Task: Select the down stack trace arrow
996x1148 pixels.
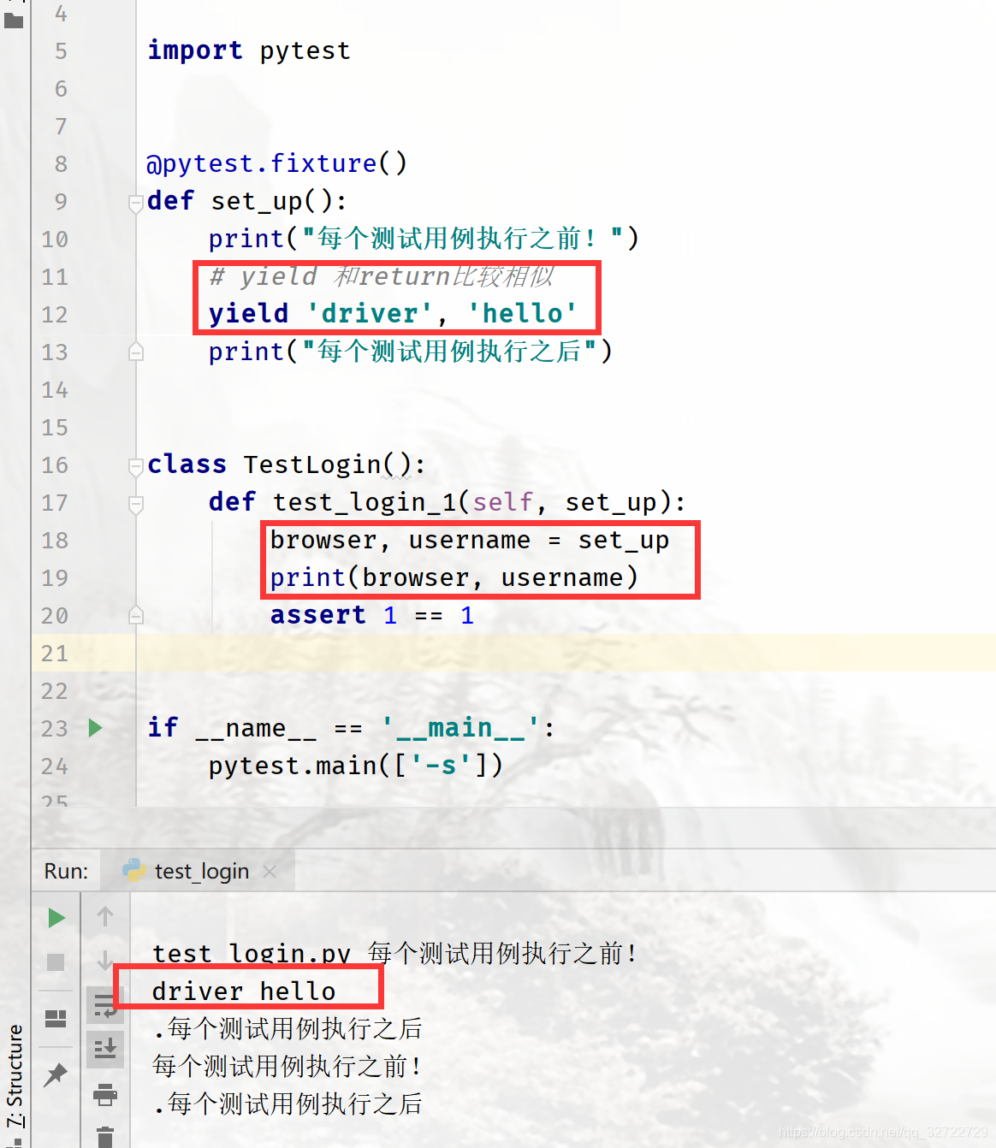Action: click(105, 962)
